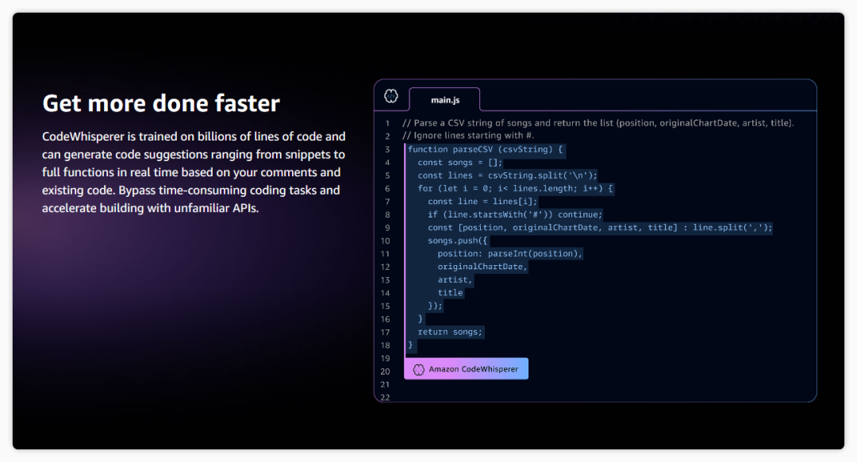Click the 'return songs;' code line

pyautogui.click(x=451, y=332)
